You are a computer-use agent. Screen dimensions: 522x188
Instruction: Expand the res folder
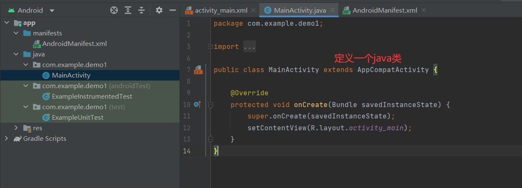pyautogui.click(x=16, y=128)
